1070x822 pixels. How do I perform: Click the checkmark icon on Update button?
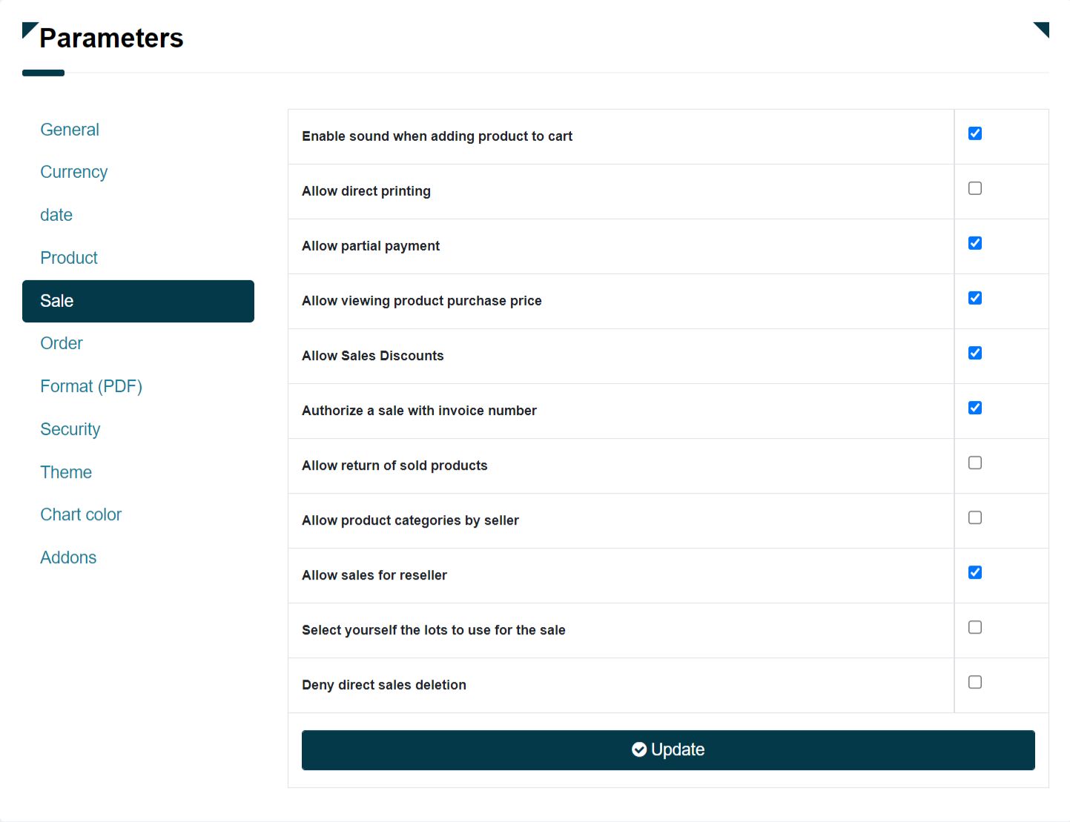pyautogui.click(x=638, y=749)
